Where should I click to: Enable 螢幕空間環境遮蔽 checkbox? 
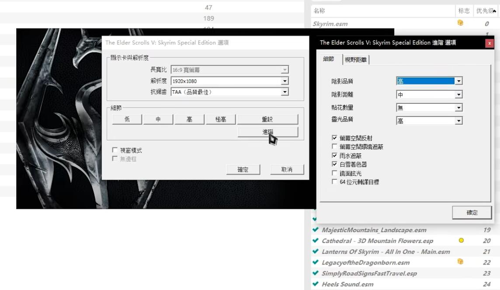point(334,147)
